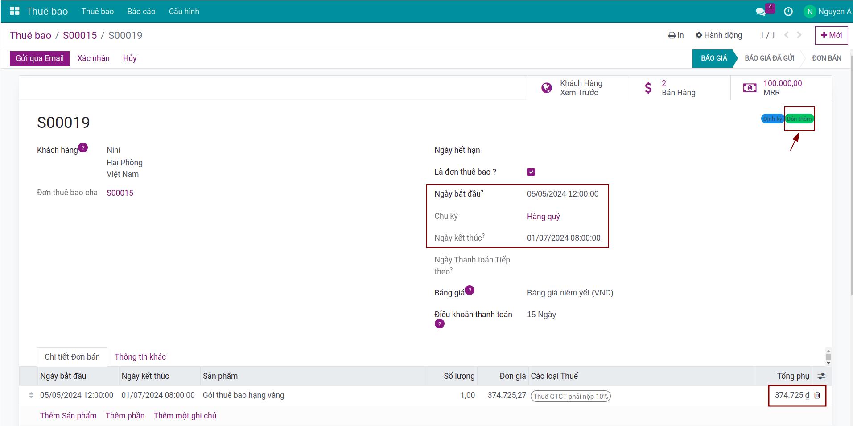Click the Gửi qua Email button

point(40,58)
